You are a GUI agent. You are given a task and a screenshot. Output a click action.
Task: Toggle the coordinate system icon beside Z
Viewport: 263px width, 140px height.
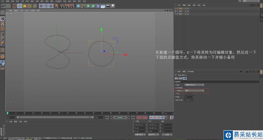click(x=56, y=6)
